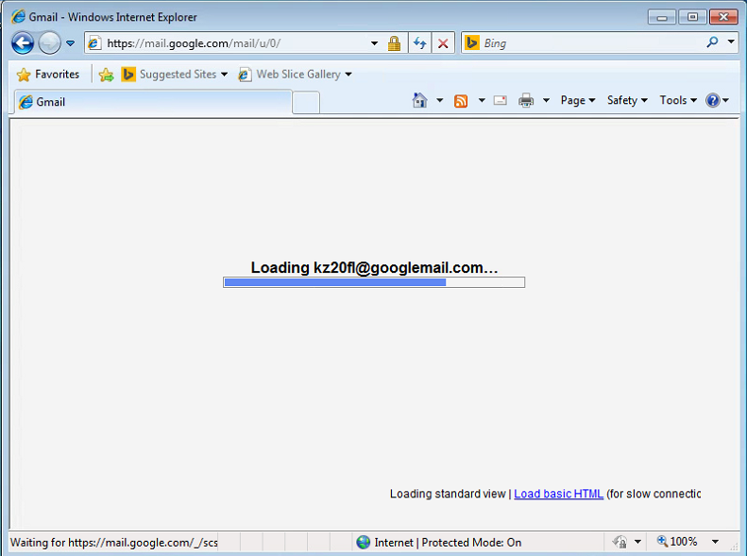Open the search provider dropdown
Viewport: 747px width, 556px height.
731,42
